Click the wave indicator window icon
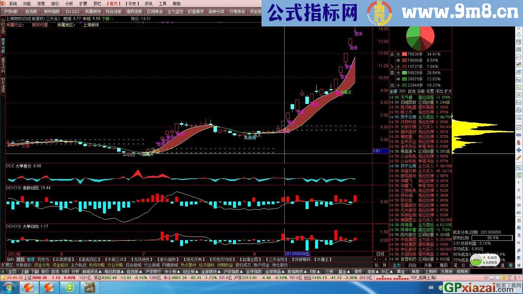This screenshot has width=523, height=294. [x=519, y=127]
